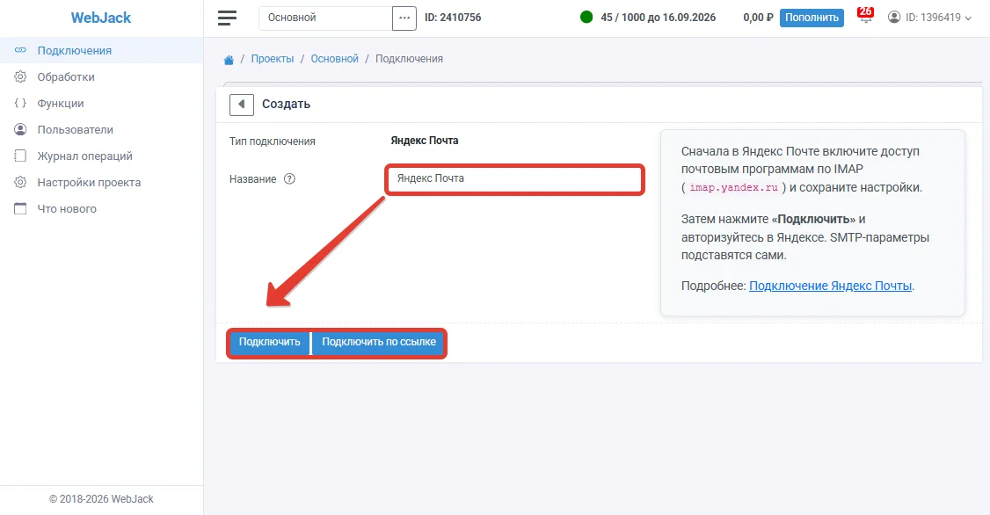Screen dimensions: 990x515
Task: Open Что нового in the sidebar
Action: pyautogui.click(x=102, y=209)
